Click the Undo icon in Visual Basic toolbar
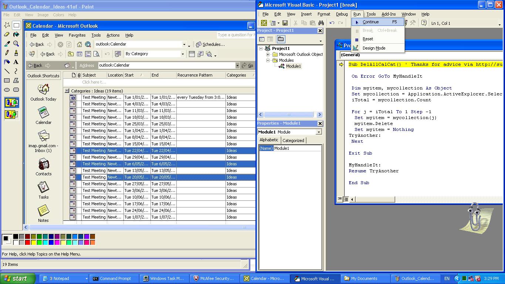Screen dimensions: 505x284 click(x=332, y=23)
